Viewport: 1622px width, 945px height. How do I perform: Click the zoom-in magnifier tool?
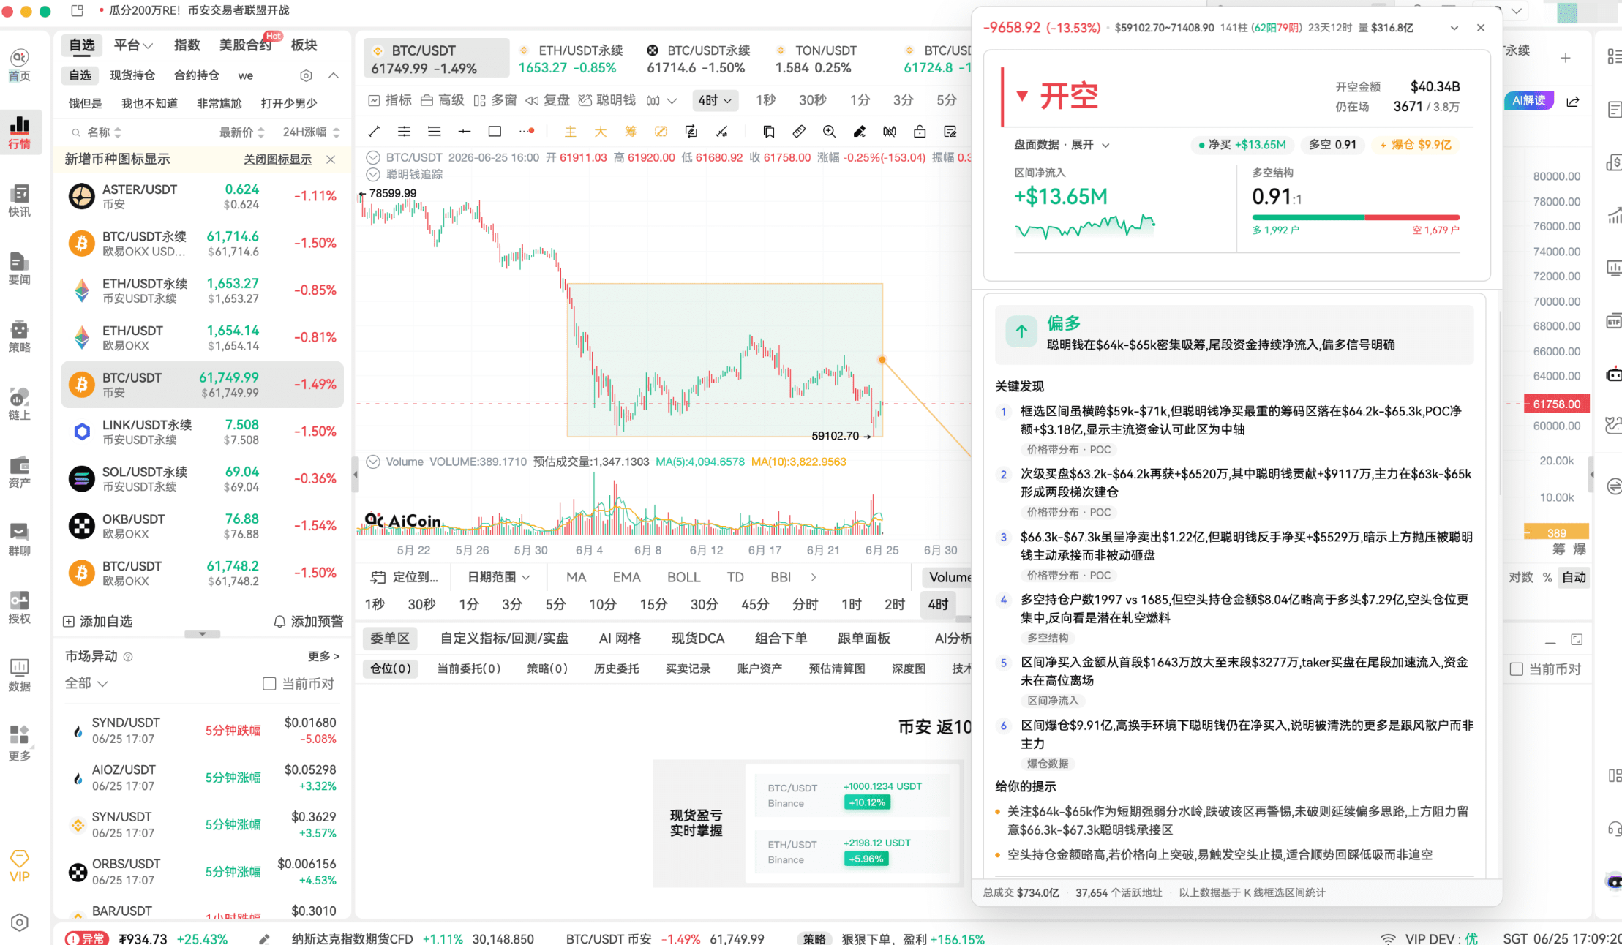[x=829, y=132]
